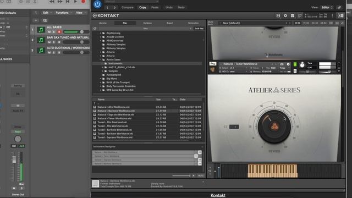352x198 pixels.
Task: Open the Kontakt save/load disk menu
Action: [x=278, y=15]
